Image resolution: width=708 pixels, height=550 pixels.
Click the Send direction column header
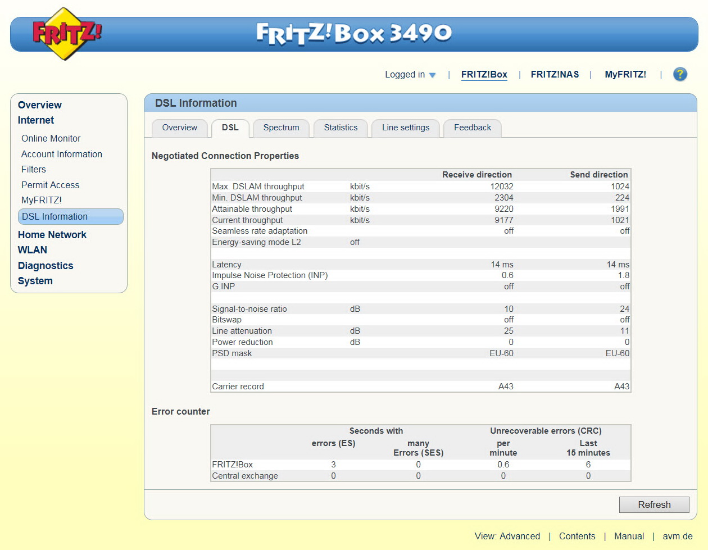599,175
